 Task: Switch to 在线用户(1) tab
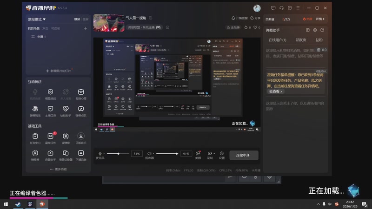coord(277,40)
